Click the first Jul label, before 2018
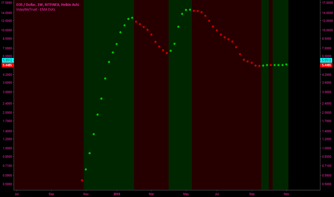 (16, 194)
